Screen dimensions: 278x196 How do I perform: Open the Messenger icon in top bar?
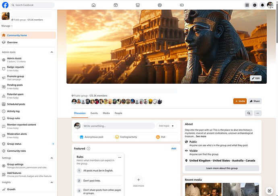click(255, 5)
